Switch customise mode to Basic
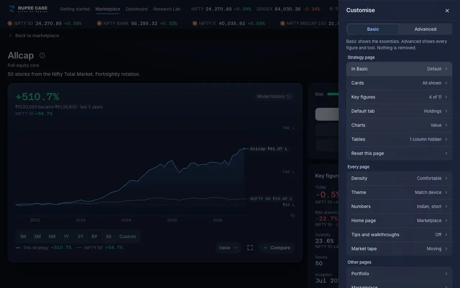This screenshot has height=288, width=460. coord(373,29)
